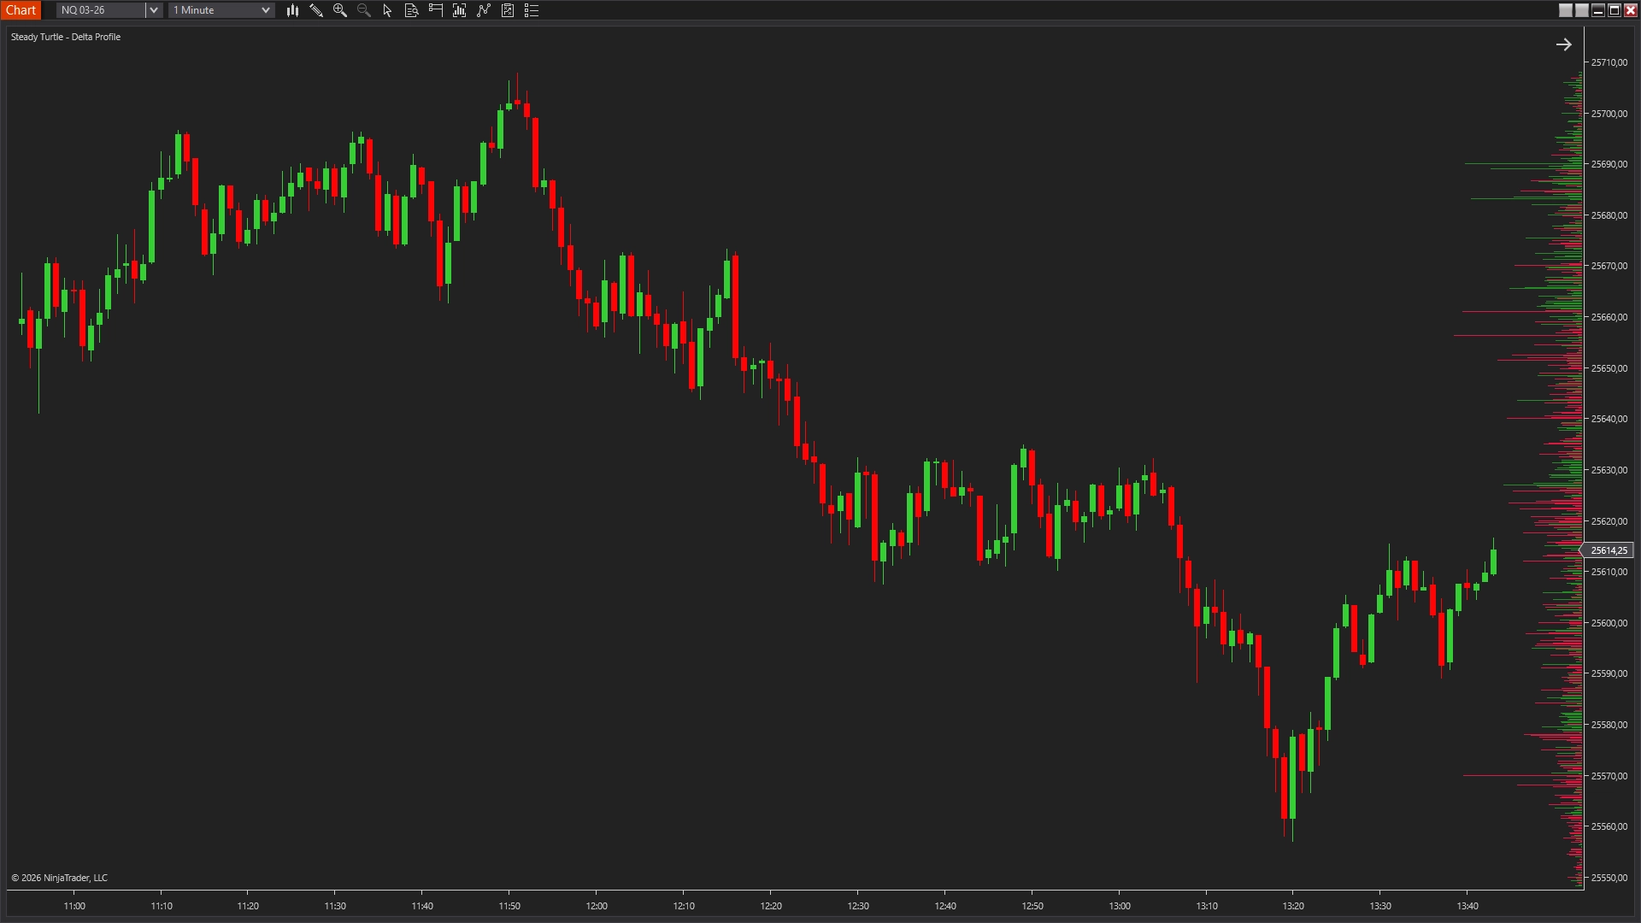Activate the Zoom In magnifier tool
Screen dimensions: 1641x923
[340, 10]
